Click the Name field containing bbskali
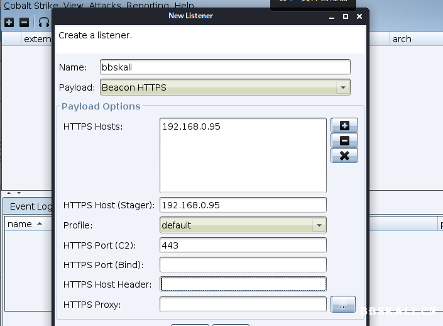The width and height of the screenshot is (443, 326). pos(224,67)
